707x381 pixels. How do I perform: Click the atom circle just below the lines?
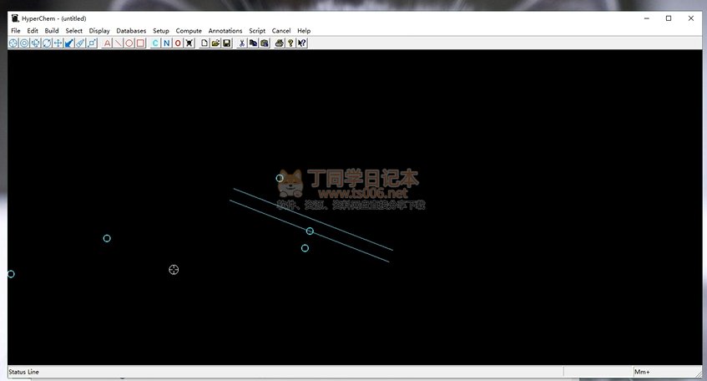tap(305, 248)
